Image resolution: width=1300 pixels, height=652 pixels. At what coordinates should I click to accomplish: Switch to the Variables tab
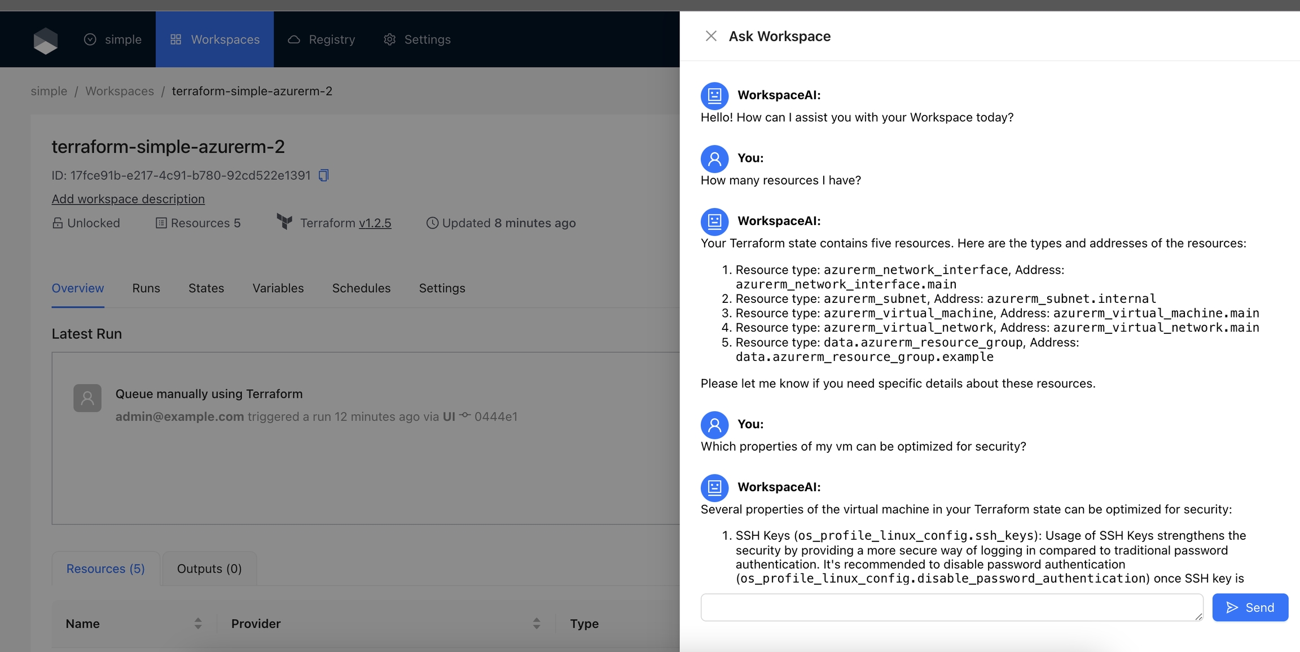(x=278, y=288)
